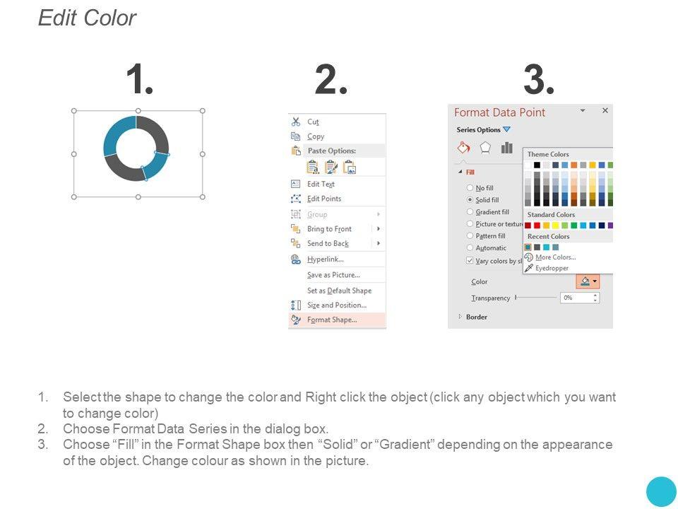Select the Gradient fill option
The width and height of the screenshot is (678, 509).
click(x=470, y=212)
